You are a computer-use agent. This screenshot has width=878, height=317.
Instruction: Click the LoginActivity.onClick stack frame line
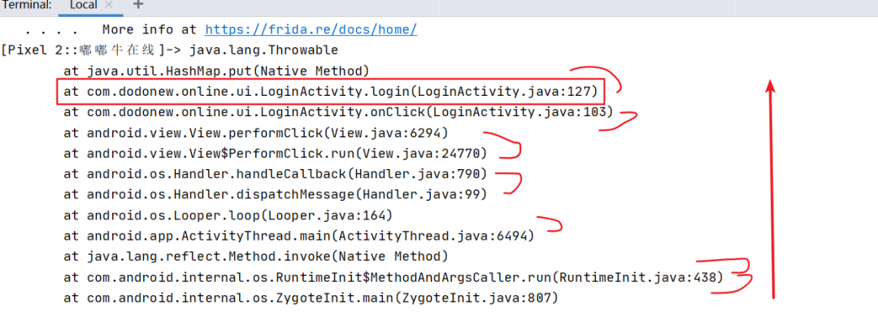pos(338,112)
